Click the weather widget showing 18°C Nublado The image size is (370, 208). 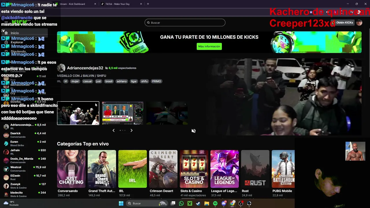[12, 203]
